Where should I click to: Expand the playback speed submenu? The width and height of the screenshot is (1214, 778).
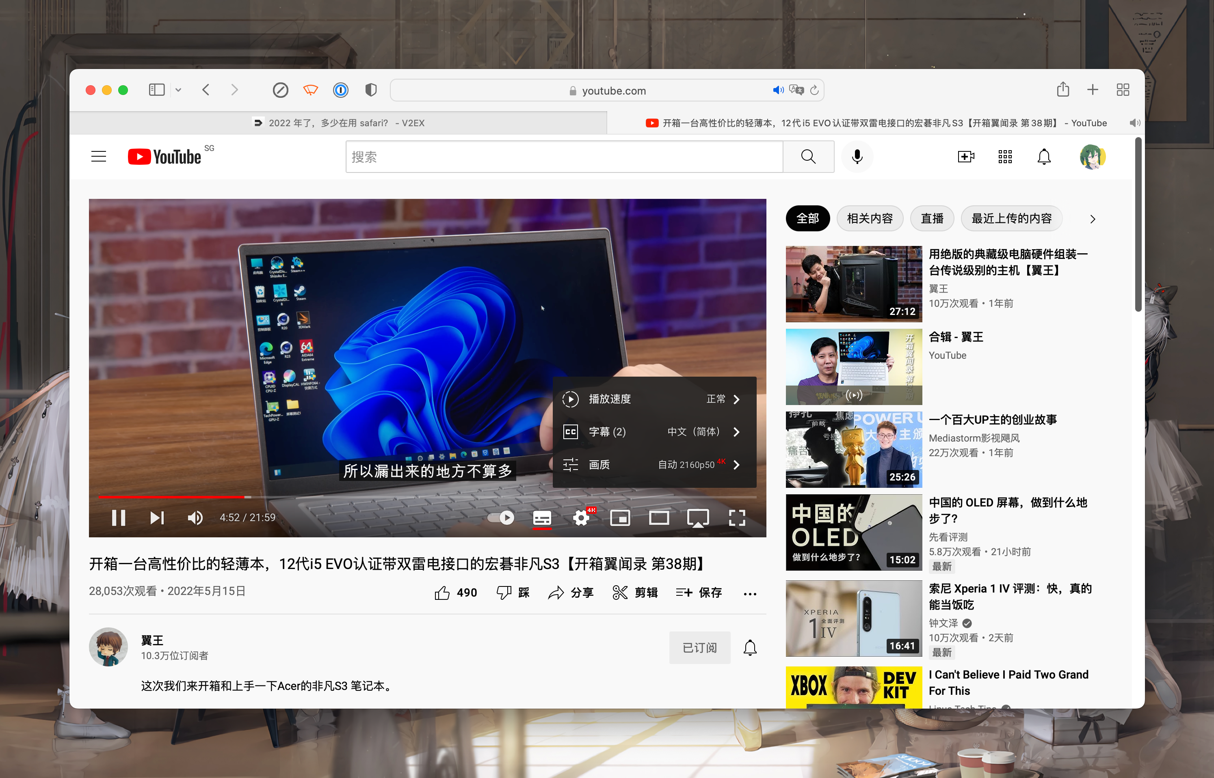pyautogui.click(x=653, y=399)
